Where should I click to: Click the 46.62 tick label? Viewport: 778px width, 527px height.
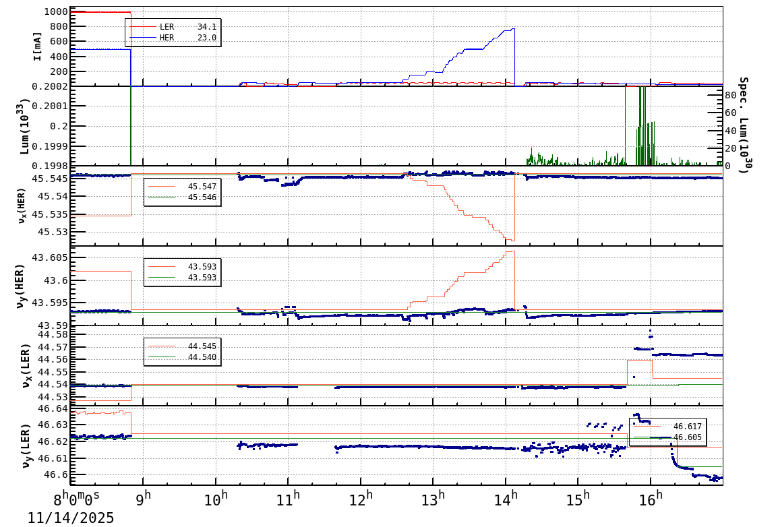coord(53,441)
